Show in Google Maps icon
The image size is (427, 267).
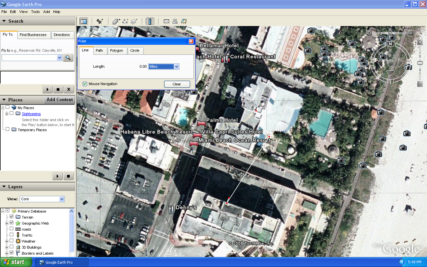184,21
